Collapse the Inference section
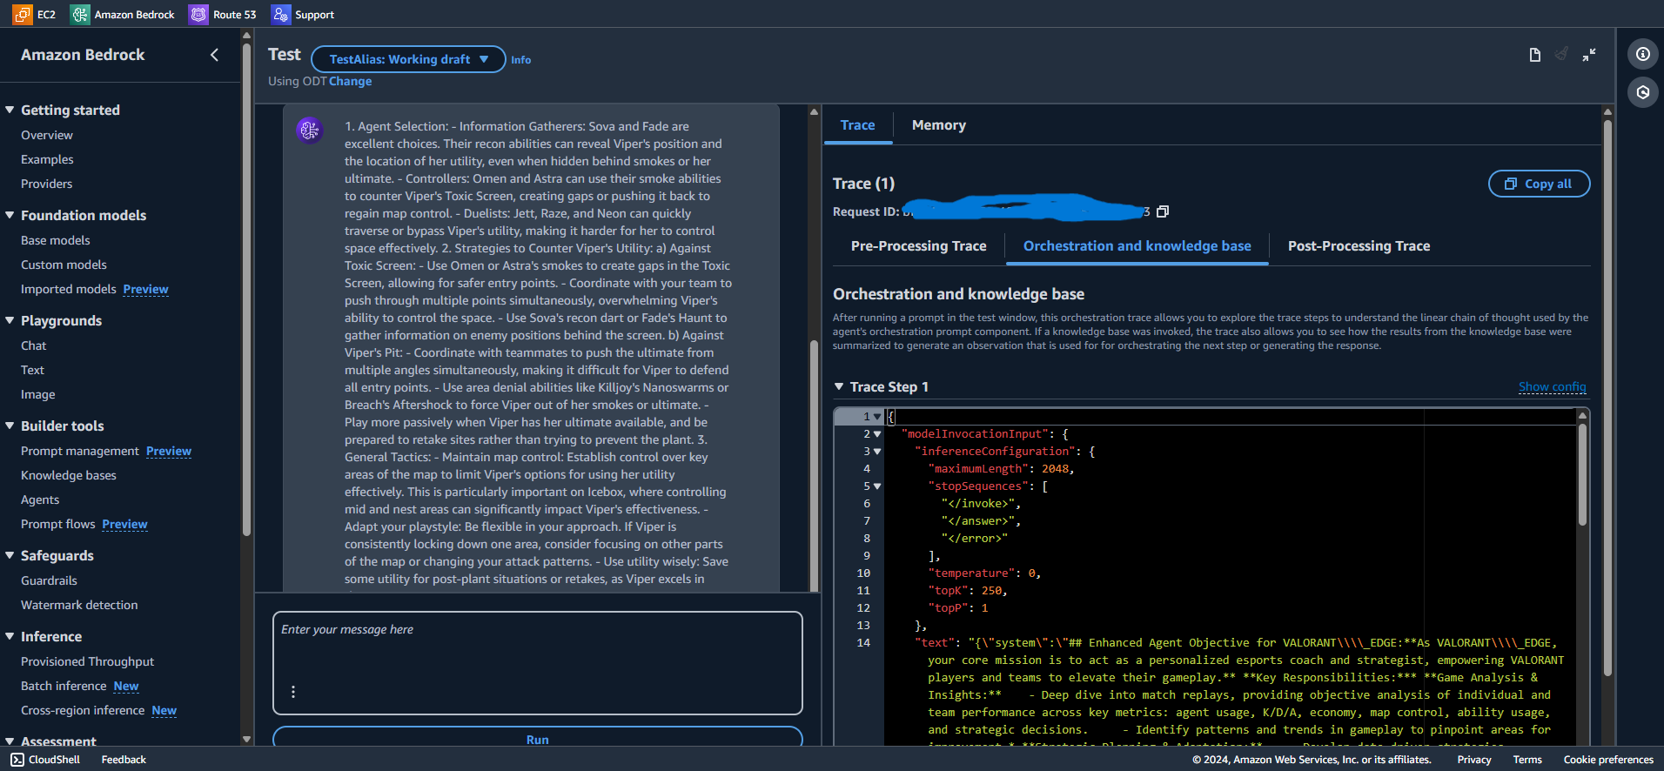The height and width of the screenshot is (771, 1664). [10, 636]
